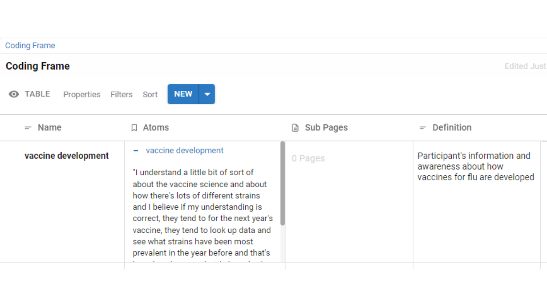Collapse the vaccine development atom with minus icon
Screen dimensions: 547x307
point(136,151)
